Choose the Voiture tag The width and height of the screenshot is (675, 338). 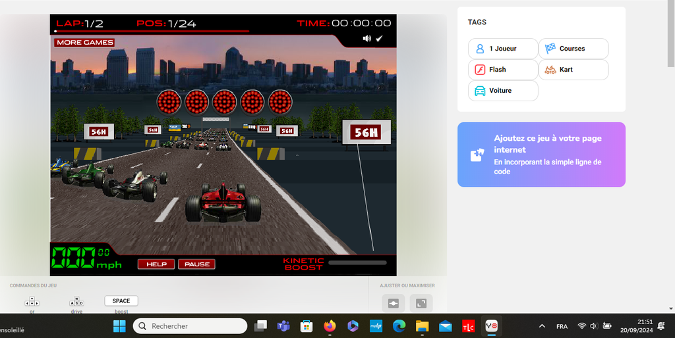tap(503, 91)
